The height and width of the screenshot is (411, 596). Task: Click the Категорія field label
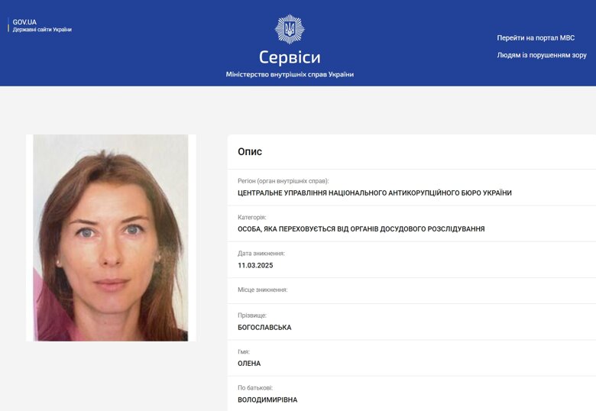coord(251,217)
